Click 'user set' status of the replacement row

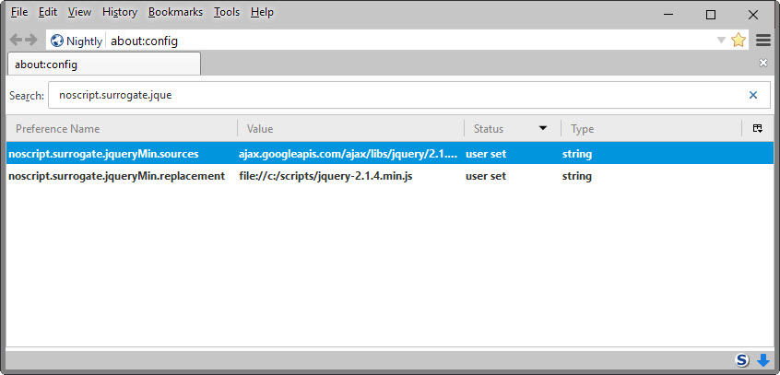[486, 176]
